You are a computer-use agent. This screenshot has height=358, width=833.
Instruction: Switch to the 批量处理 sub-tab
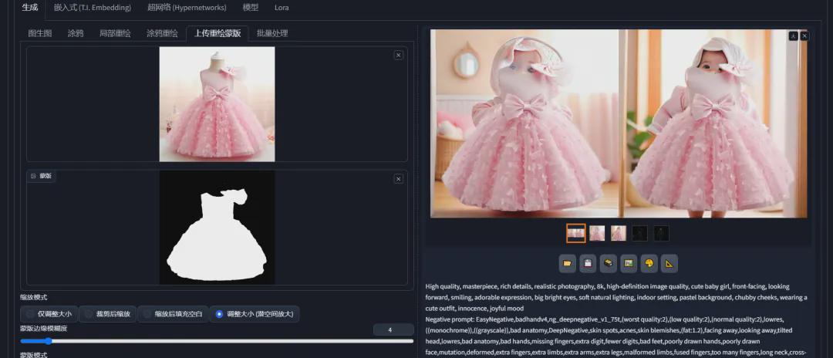pyautogui.click(x=272, y=33)
